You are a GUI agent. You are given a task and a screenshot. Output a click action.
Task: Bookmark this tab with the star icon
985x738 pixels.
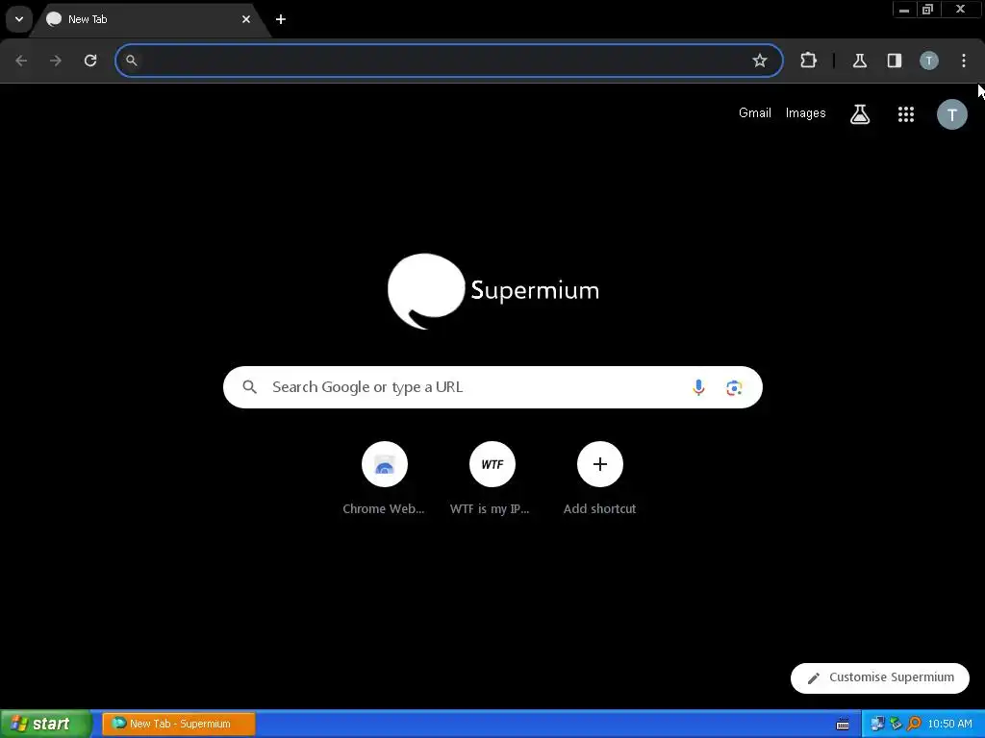[760, 61]
